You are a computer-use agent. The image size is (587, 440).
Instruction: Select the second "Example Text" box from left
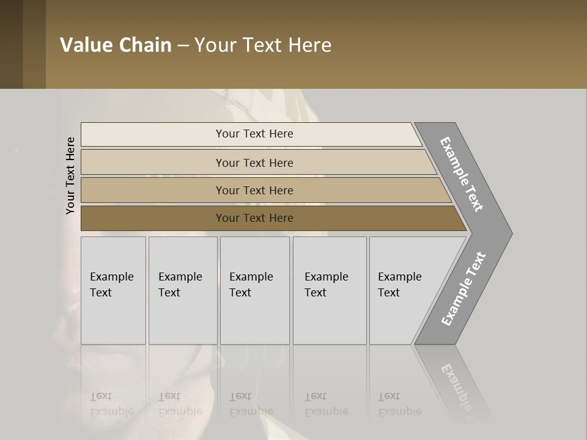pos(182,290)
